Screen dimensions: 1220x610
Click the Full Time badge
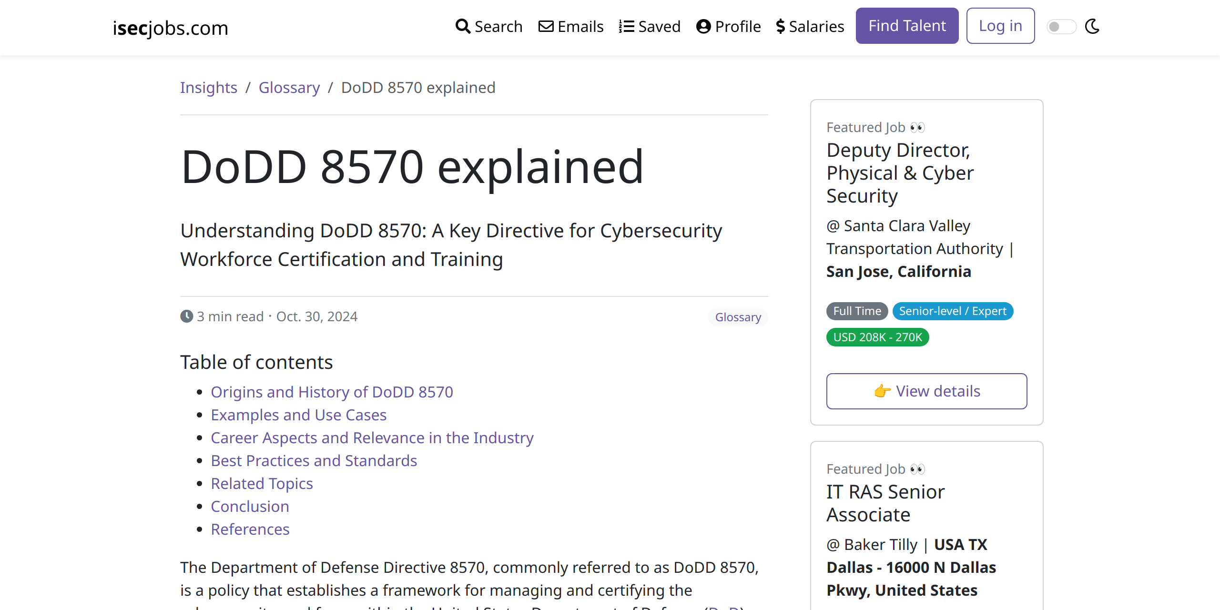tap(857, 311)
